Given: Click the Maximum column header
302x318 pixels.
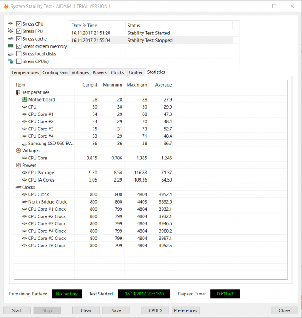Looking at the screenshot, I should tap(136, 85).
